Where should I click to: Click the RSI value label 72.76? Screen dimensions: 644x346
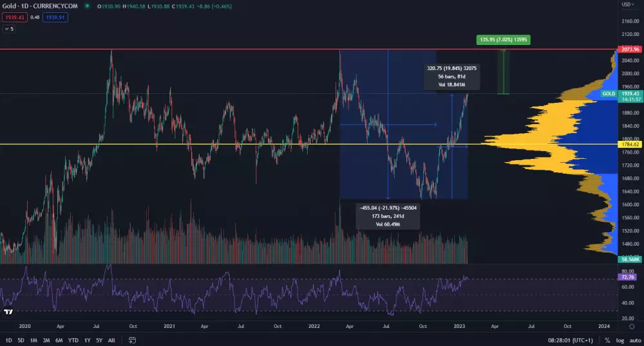pos(628,276)
